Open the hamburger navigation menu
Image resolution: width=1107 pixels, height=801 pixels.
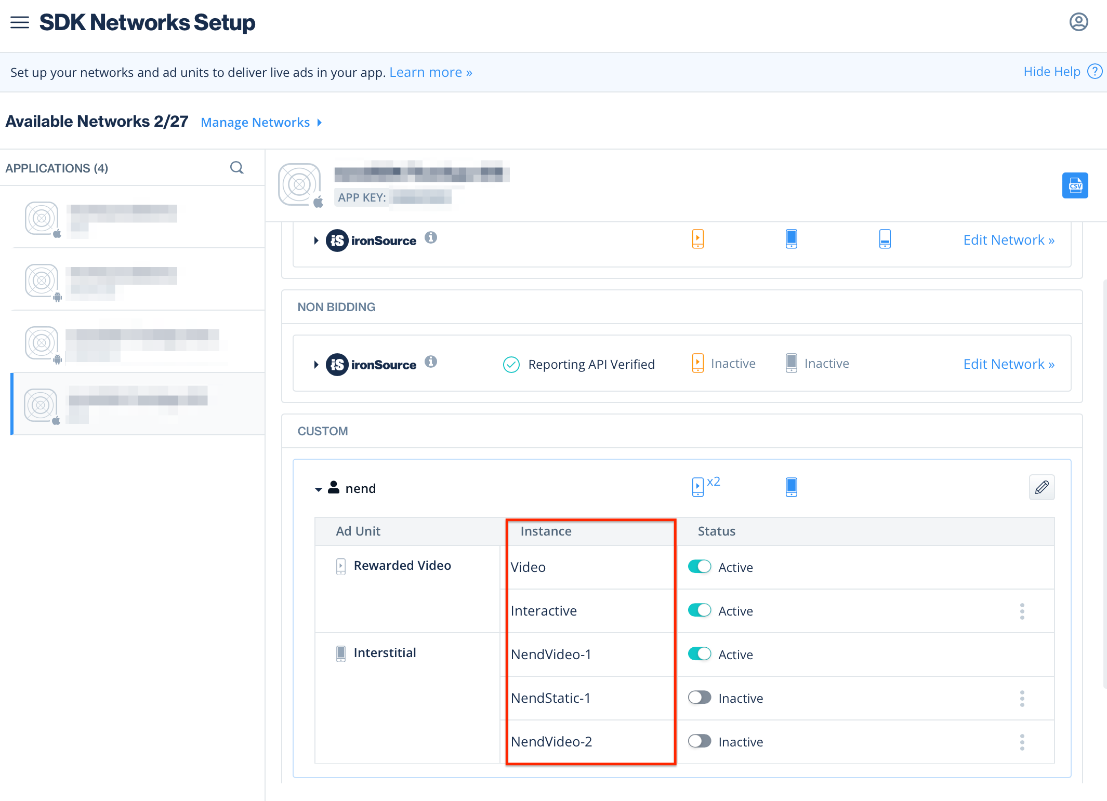20,22
